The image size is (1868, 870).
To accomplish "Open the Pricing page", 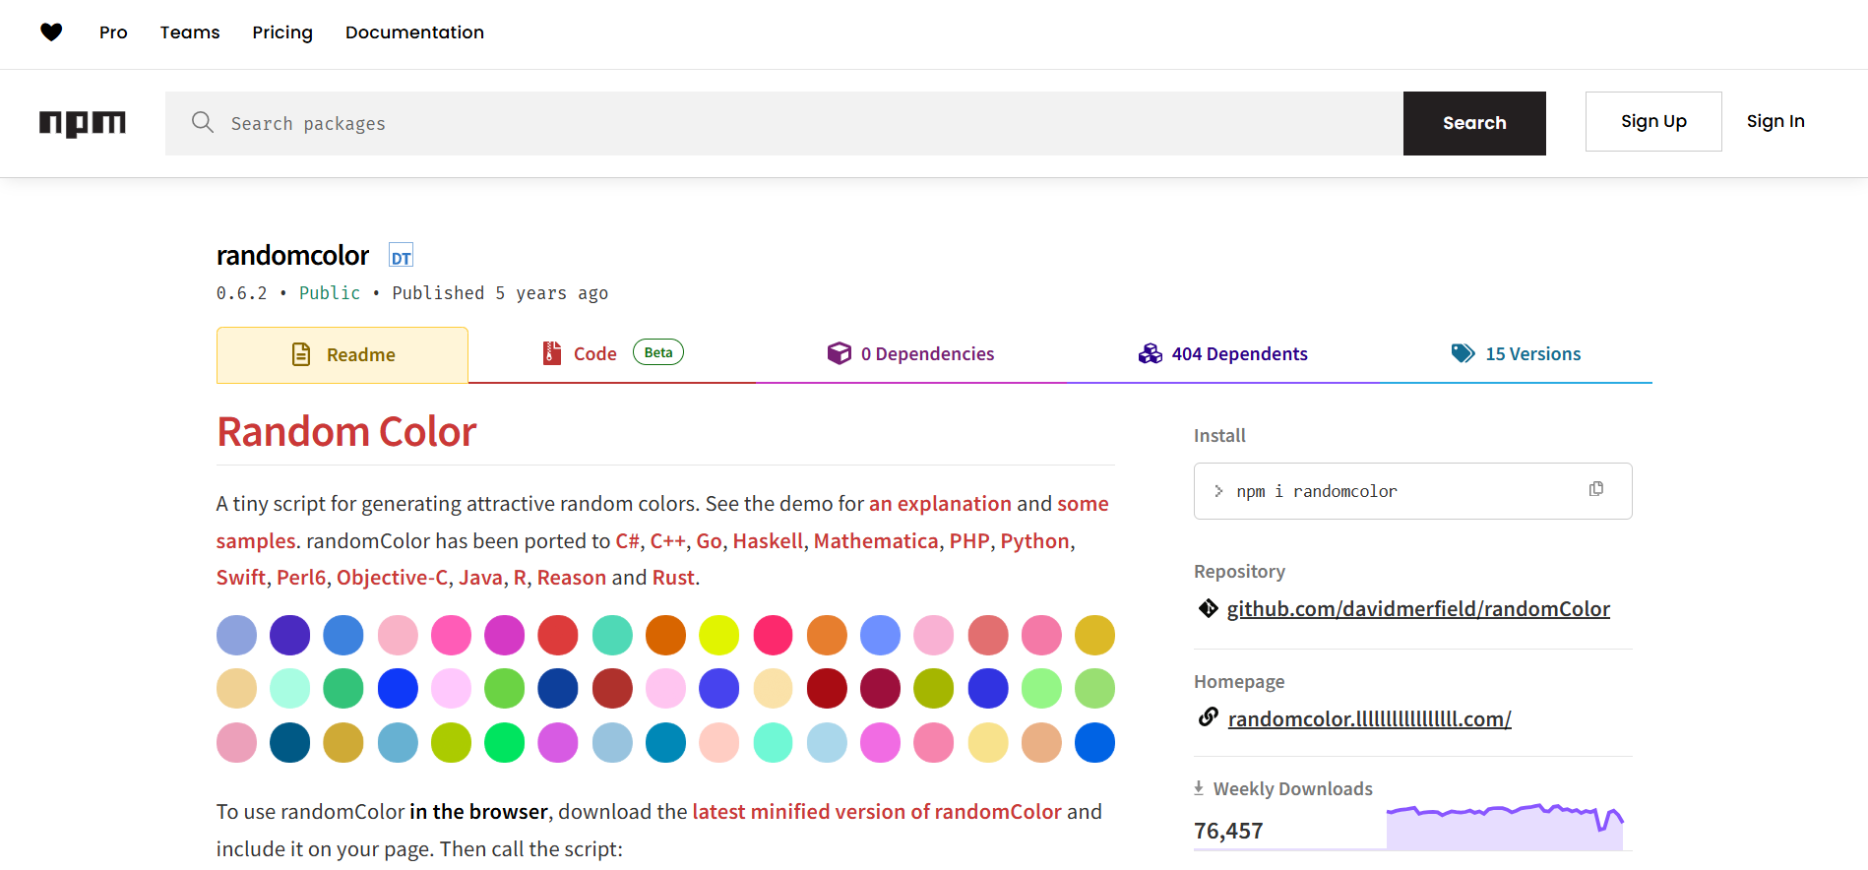I will pos(282,32).
